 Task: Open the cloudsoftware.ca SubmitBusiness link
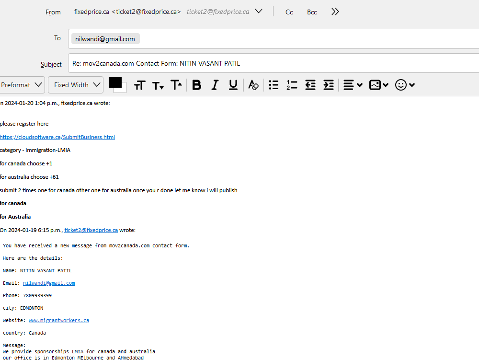tap(57, 137)
